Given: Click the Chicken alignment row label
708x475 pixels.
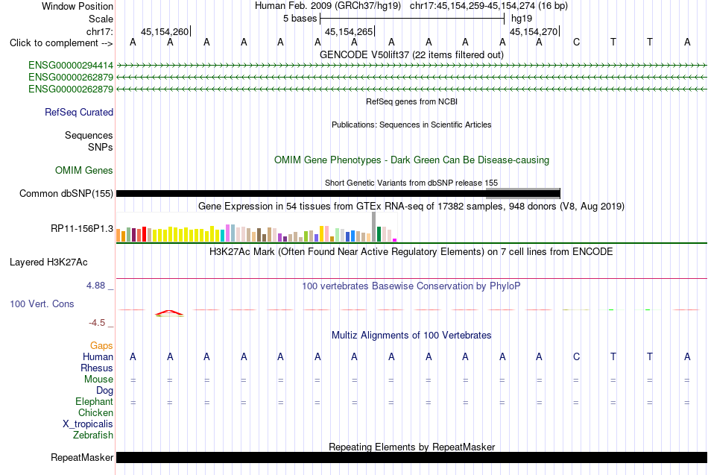Looking at the screenshot, I should coord(95,412).
